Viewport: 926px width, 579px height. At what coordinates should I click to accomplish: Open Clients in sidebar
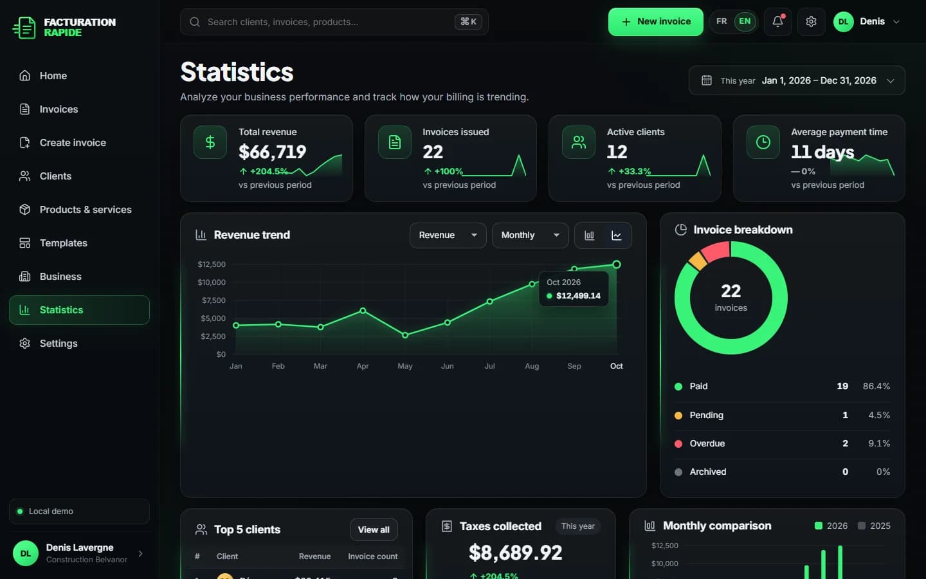tap(79, 176)
